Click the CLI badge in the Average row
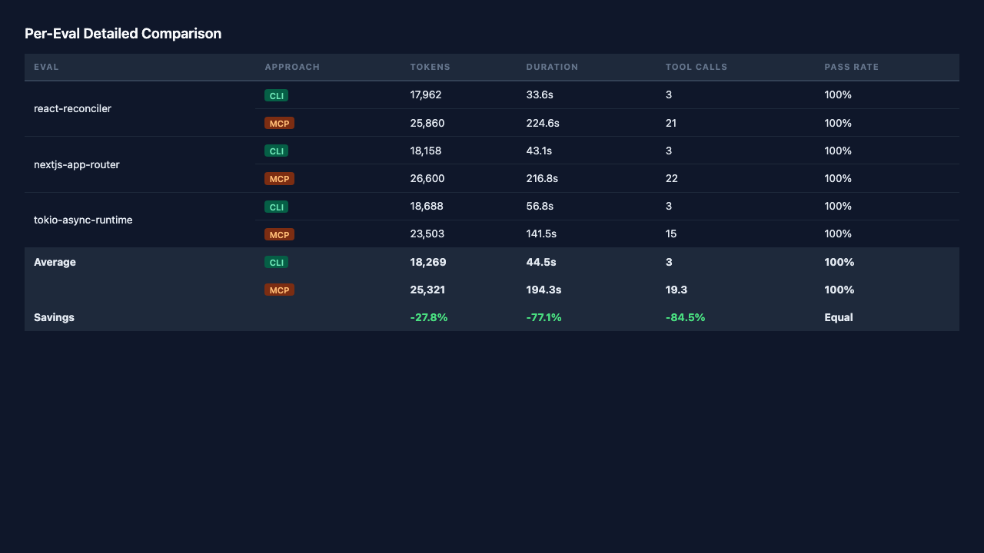This screenshot has width=984, height=553. (276, 263)
